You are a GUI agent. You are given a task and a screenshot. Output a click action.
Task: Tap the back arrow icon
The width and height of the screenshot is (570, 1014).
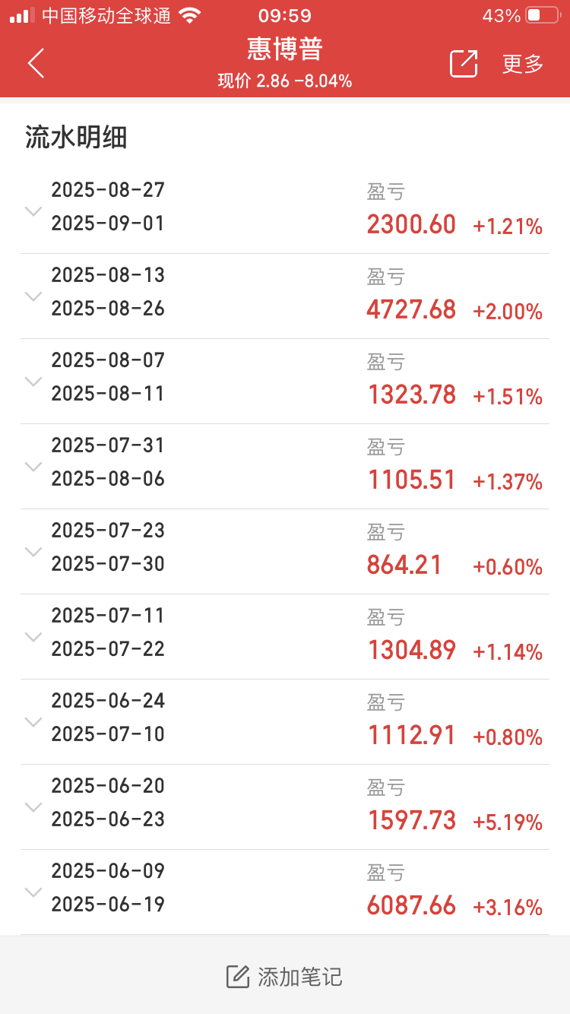pos(36,63)
